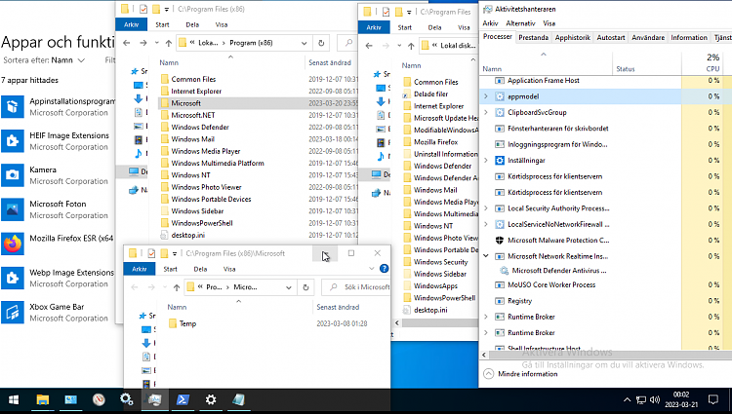Viewport: 732px width, 414px height.
Task: Click the Kamera app icon
Action: tap(12, 175)
